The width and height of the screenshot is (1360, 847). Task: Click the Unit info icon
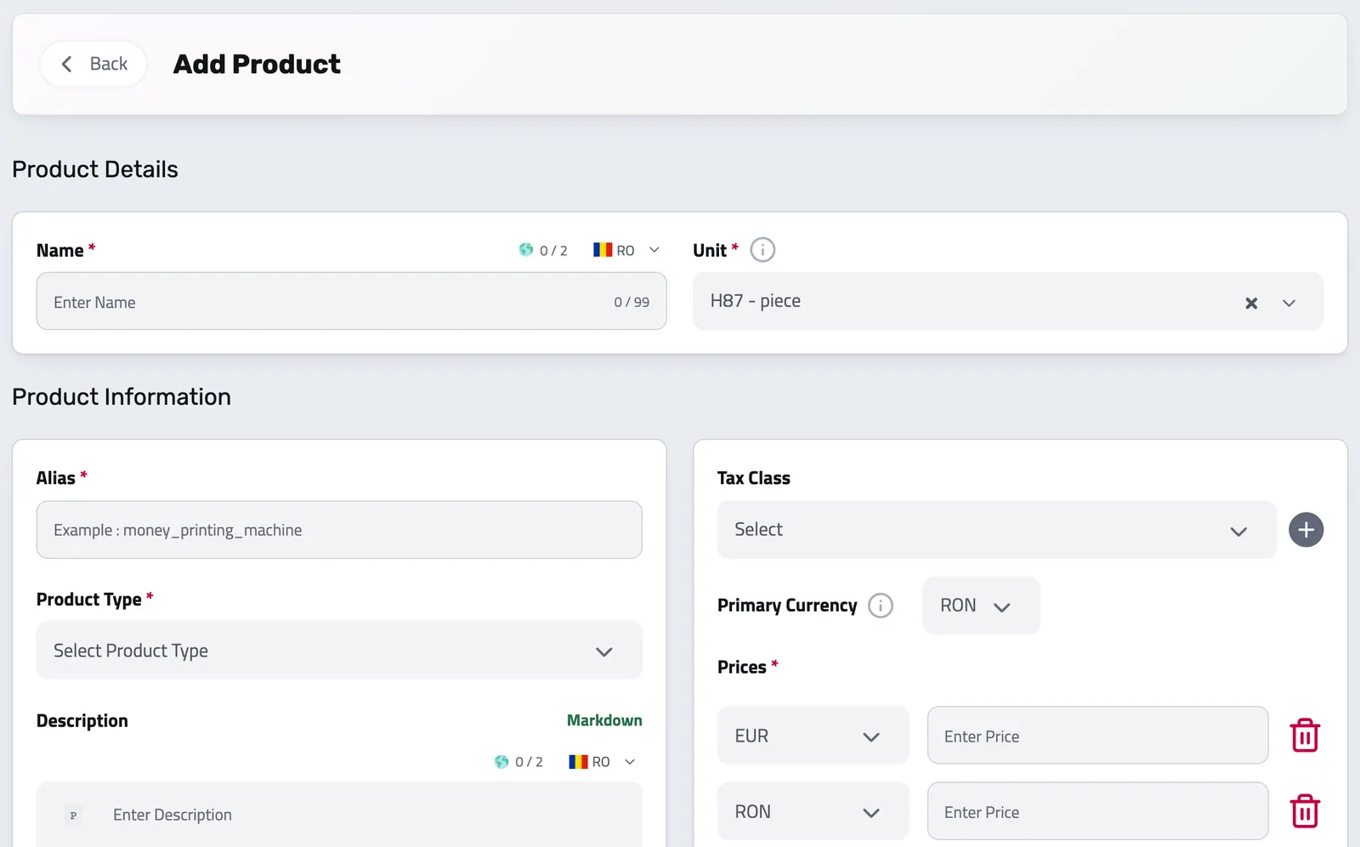point(762,250)
